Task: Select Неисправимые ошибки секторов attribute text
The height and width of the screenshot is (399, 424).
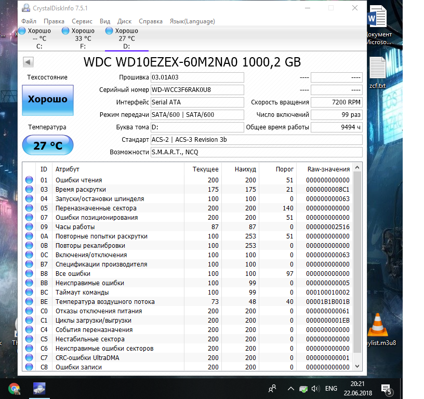Action: (104, 349)
